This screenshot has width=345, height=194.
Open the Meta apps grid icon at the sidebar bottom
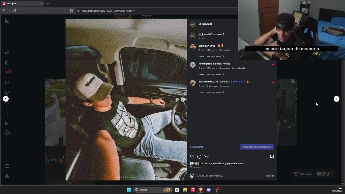[x=7, y=176]
